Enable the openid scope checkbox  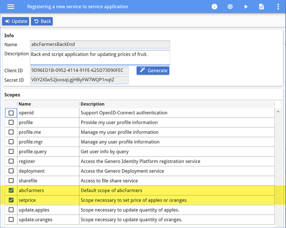pos(11,113)
